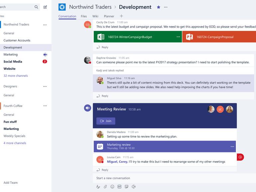Open the Fun stuff channel
Screen dimensions: 256x192
click(x=10, y=122)
